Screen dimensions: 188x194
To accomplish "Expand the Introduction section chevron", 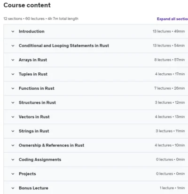I will pyautogui.click(x=13, y=31).
